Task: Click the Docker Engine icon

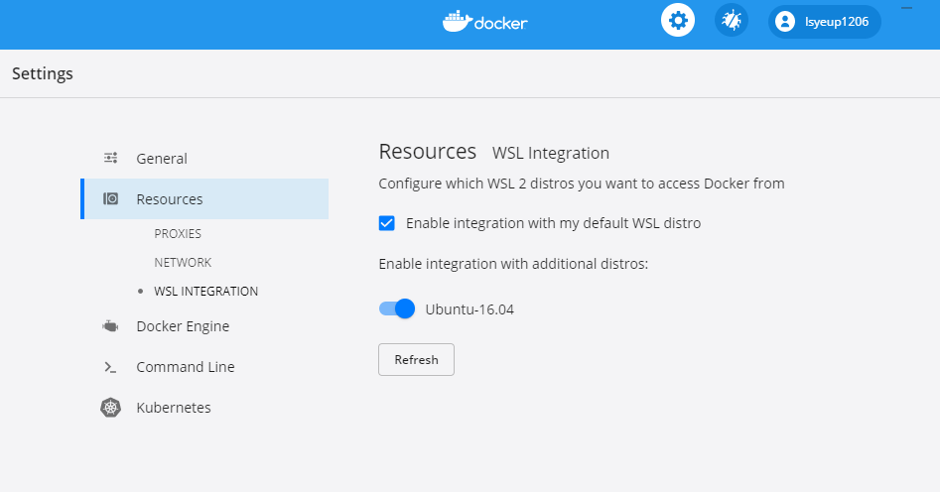Action: pos(110,326)
